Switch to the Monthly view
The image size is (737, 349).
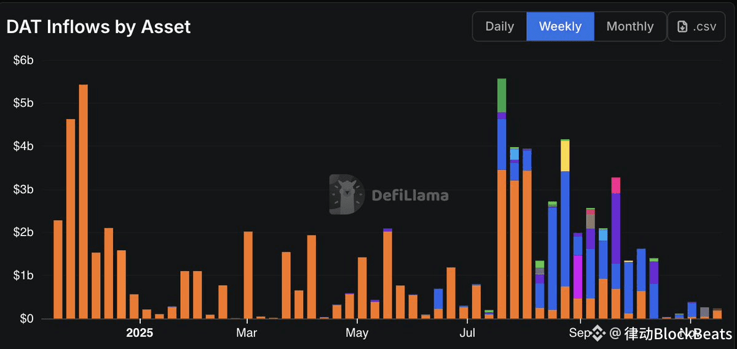(630, 26)
